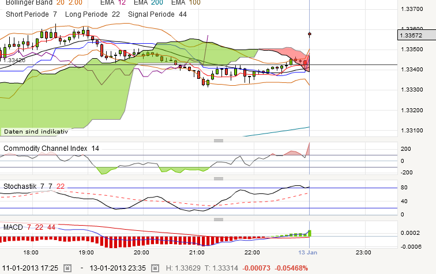Grab the divider handle above Commodity Channel Index
Viewport: 436px width, 274px height.
(219, 140)
